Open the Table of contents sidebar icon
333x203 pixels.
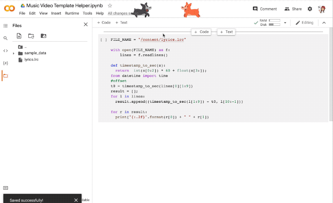[5, 25]
